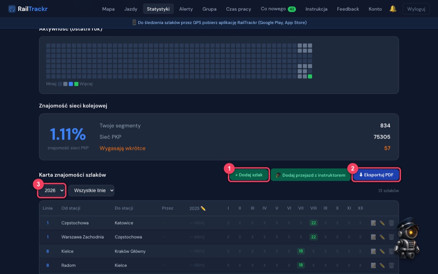The width and height of the screenshot is (438, 274).
Task: Switch to the Grupa section
Action: click(209, 9)
